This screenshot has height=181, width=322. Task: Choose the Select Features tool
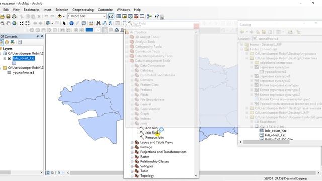click(x=48, y=23)
